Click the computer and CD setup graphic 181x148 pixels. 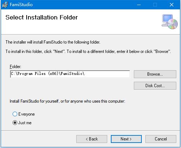(169, 22)
